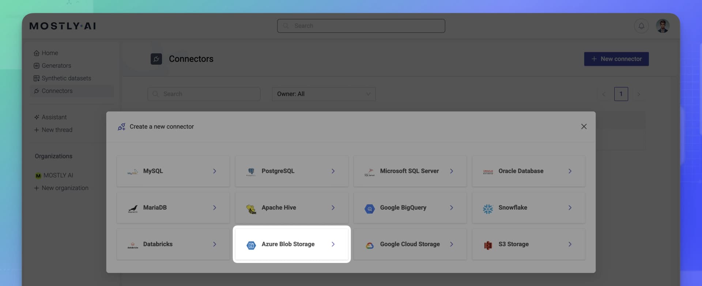Image resolution: width=702 pixels, height=286 pixels.
Task: Click the Azure Blob Storage icon
Action: click(251, 245)
